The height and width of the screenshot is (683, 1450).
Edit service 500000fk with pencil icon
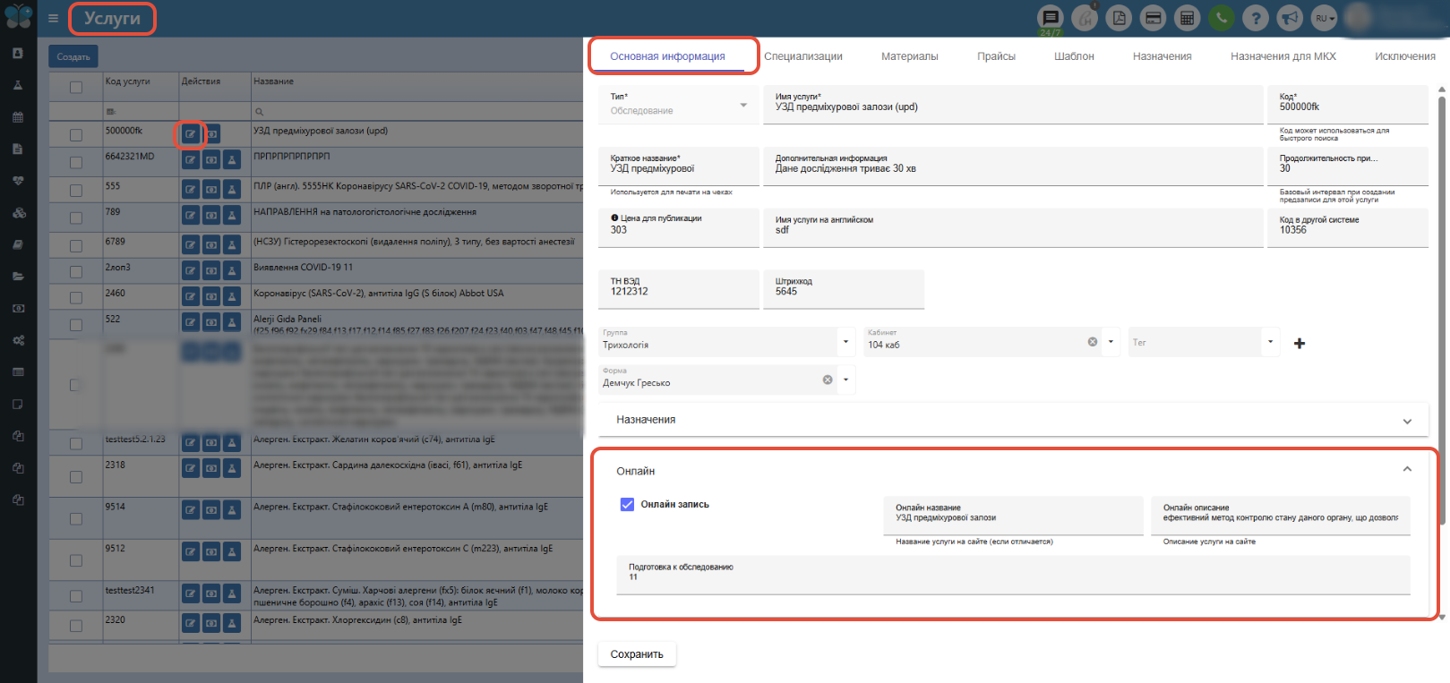click(191, 134)
